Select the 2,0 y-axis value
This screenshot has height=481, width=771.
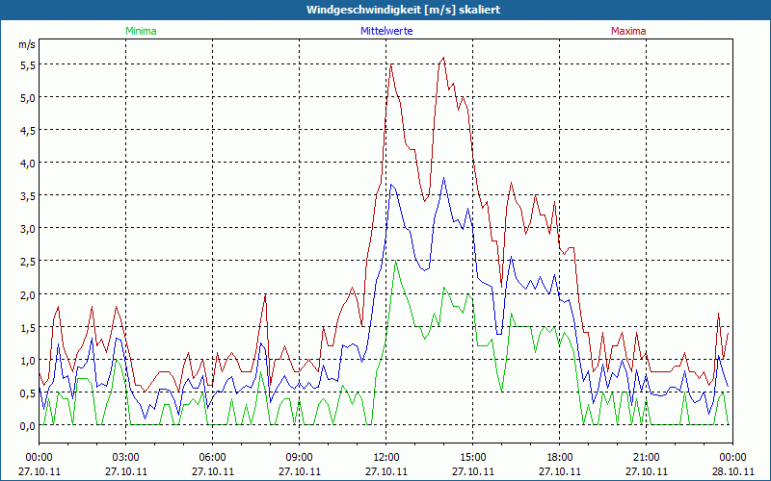[28, 295]
